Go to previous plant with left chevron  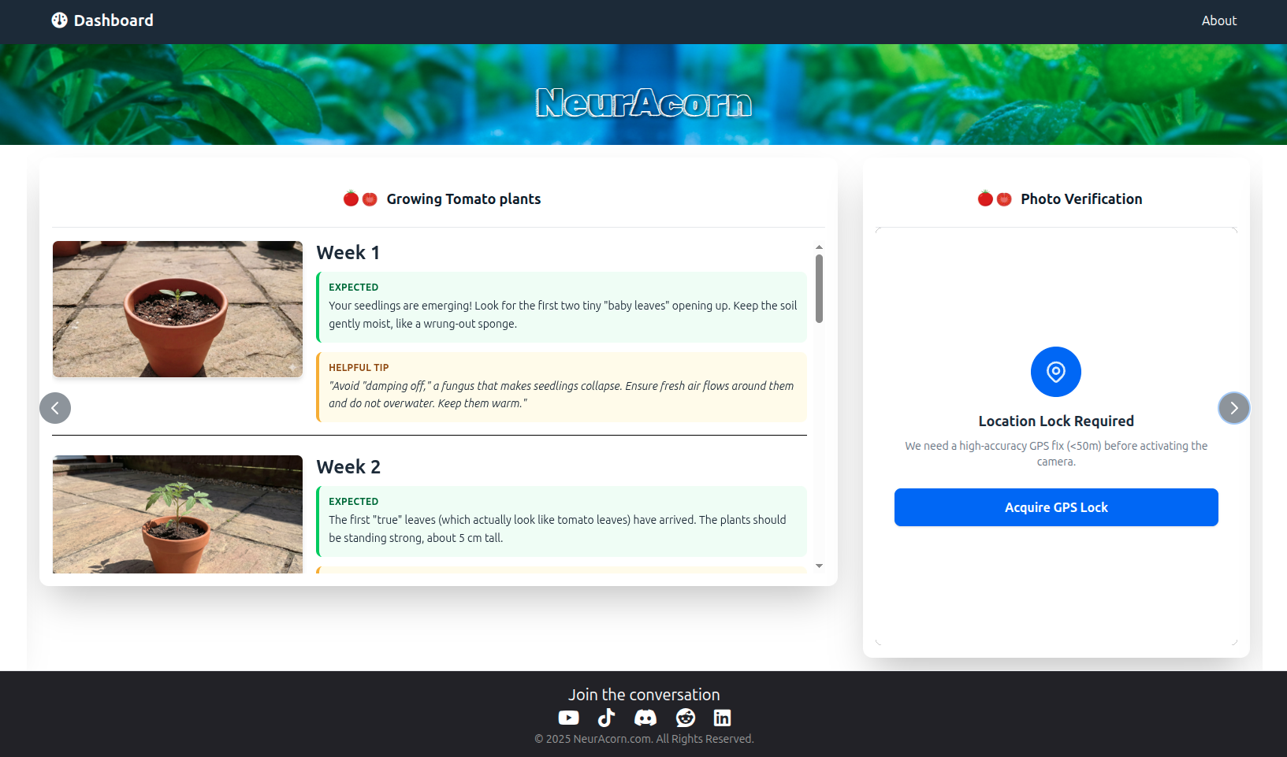[55, 408]
